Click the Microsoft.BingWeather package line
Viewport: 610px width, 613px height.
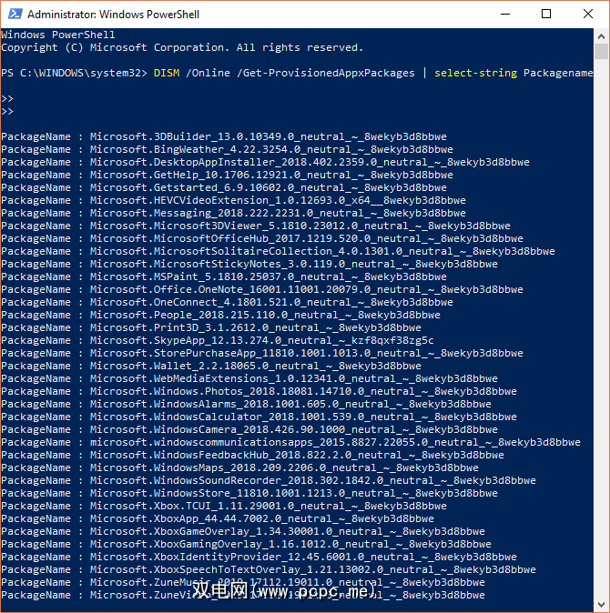(227, 149)
